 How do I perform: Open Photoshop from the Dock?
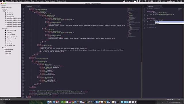tap(94, 102)
